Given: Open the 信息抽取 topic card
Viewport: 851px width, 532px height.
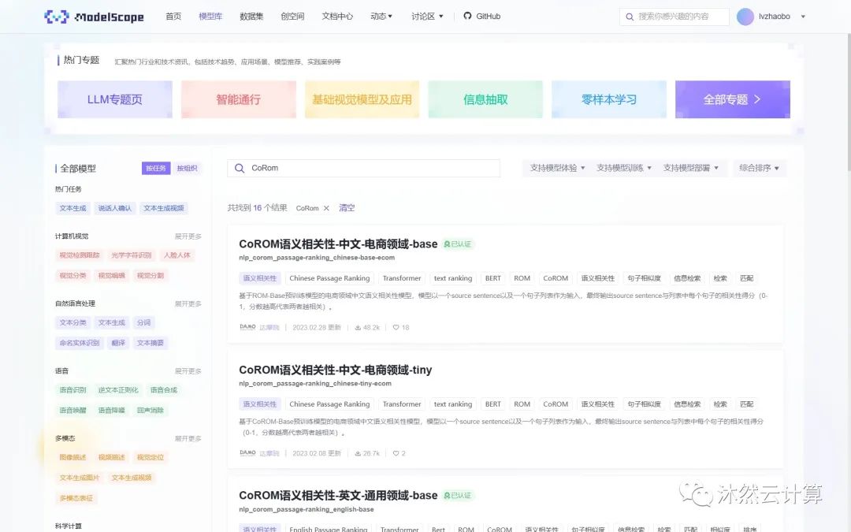Looking at the screenshot, I should [x=485, y=99].
